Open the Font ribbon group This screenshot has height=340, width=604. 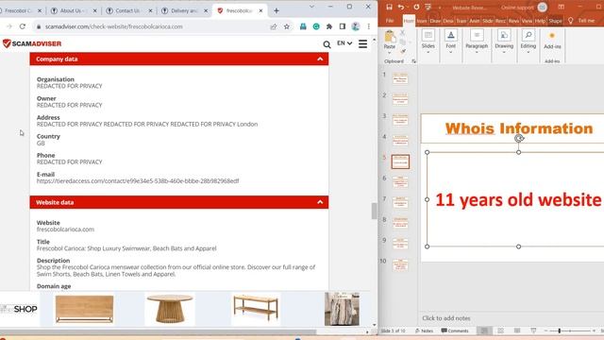(451, 42)
